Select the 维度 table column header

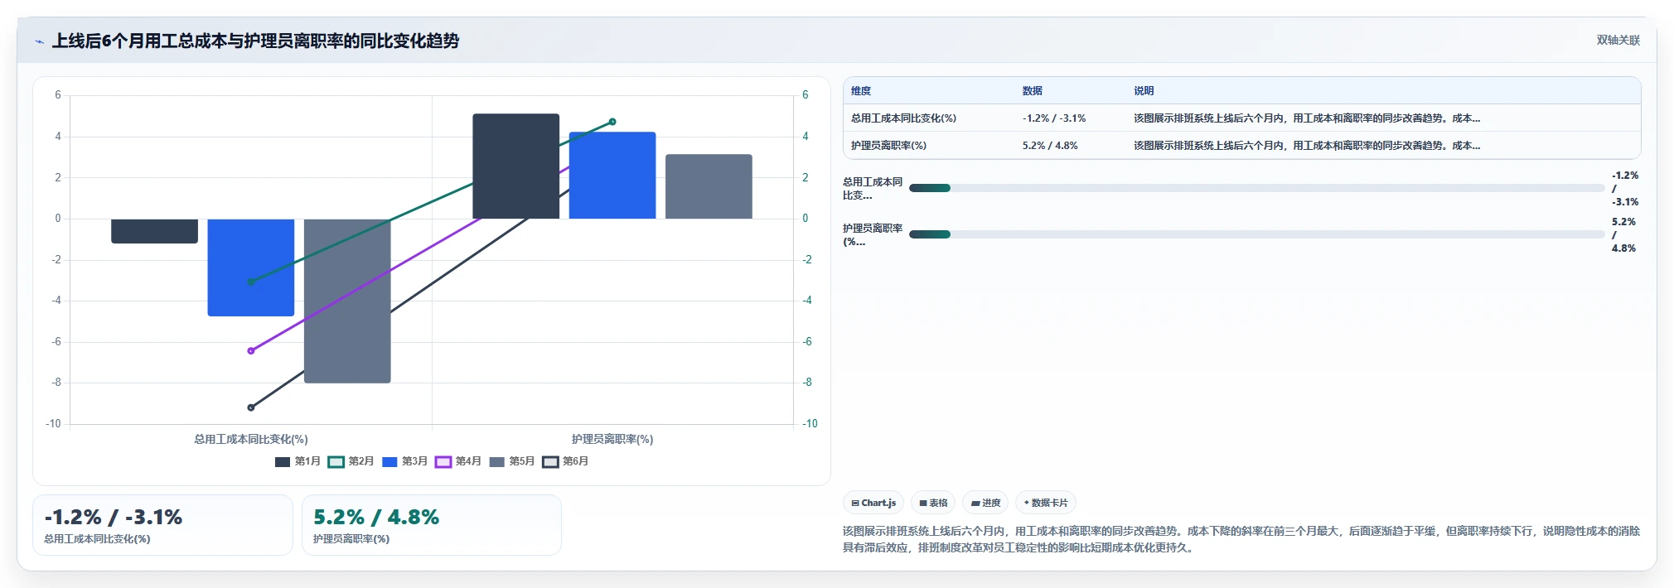click(x=861, y=91)
